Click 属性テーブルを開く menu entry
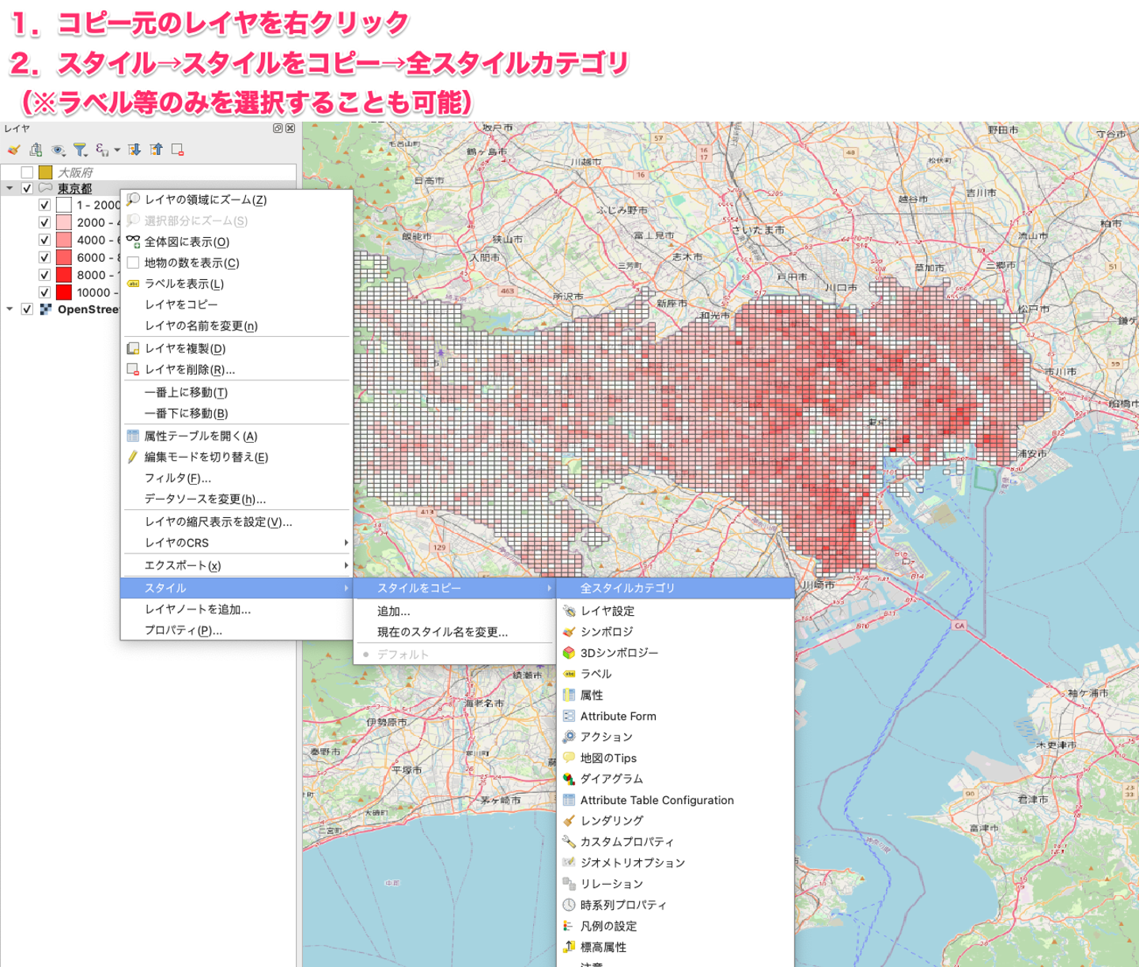 [x=200, y=436]
